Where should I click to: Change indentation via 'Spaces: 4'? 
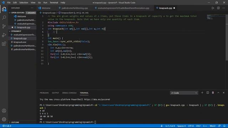(x=181, y=126)
